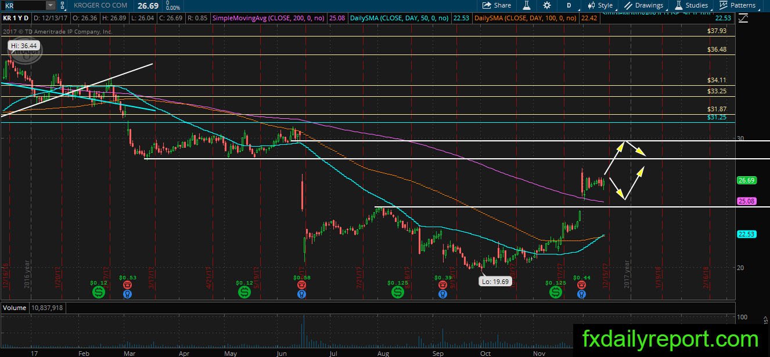Click the $34.11 price level label

point(717,80)
